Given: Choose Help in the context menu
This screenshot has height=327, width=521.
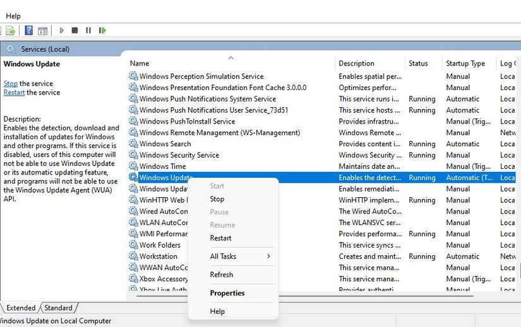Looking at the screenshot, I should (217, 311).
